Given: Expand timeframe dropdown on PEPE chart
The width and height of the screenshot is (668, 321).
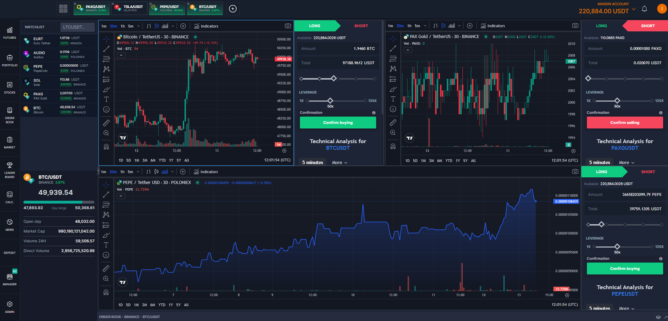Looking at the screenshot, I should click(138, 172).
